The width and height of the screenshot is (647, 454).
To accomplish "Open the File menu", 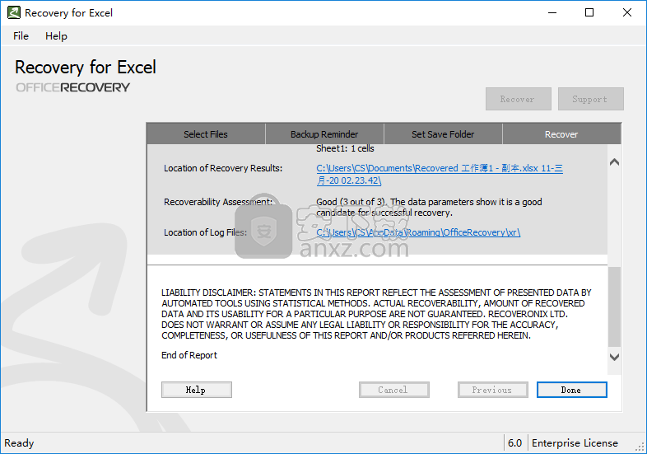I will (21, 36).
